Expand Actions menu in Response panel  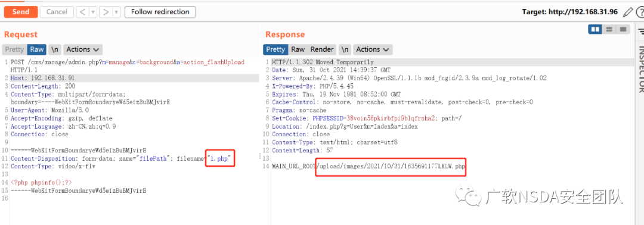pos(373,49)
